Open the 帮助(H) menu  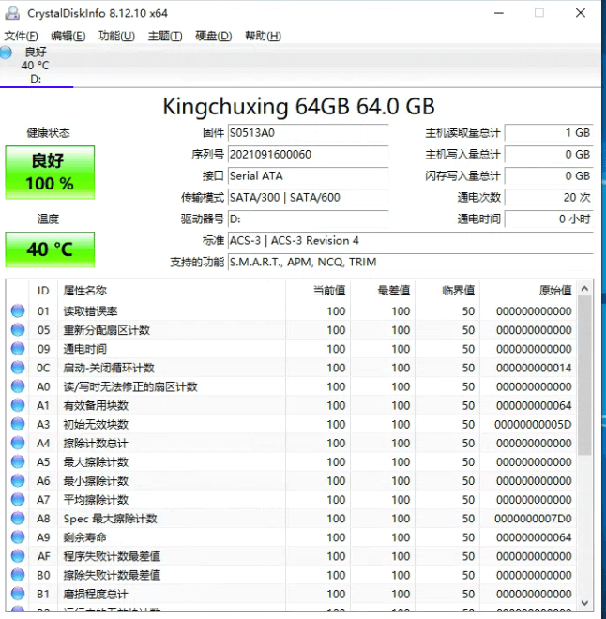263,36
